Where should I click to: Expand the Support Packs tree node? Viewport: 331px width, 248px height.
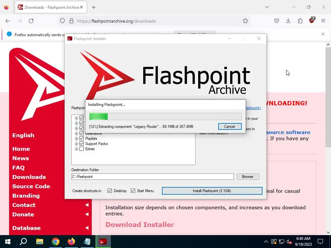(76, 144)
